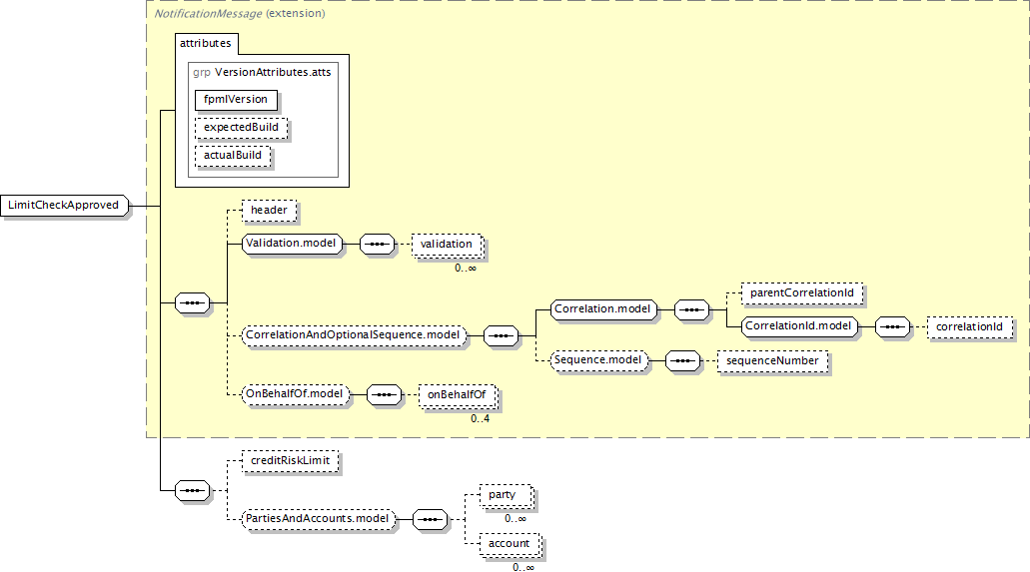Click grp VersionAttributes.atts group label
1030x572 pixels.
(x=262, y=72)
